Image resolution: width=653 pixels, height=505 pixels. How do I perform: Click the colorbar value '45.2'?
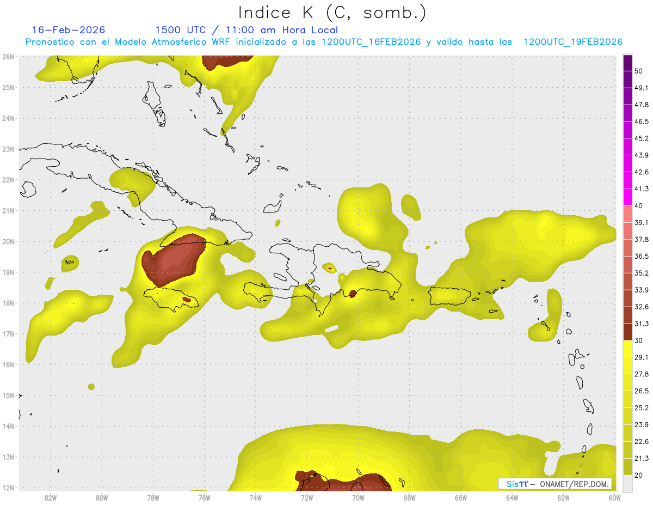pos(641,138)
